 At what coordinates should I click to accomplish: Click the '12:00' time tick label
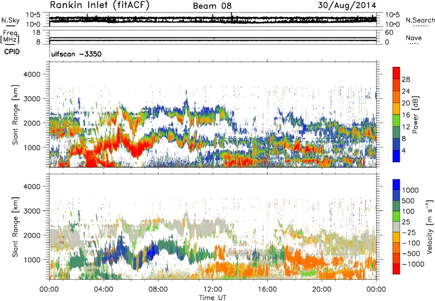click(x=213, y=290)
